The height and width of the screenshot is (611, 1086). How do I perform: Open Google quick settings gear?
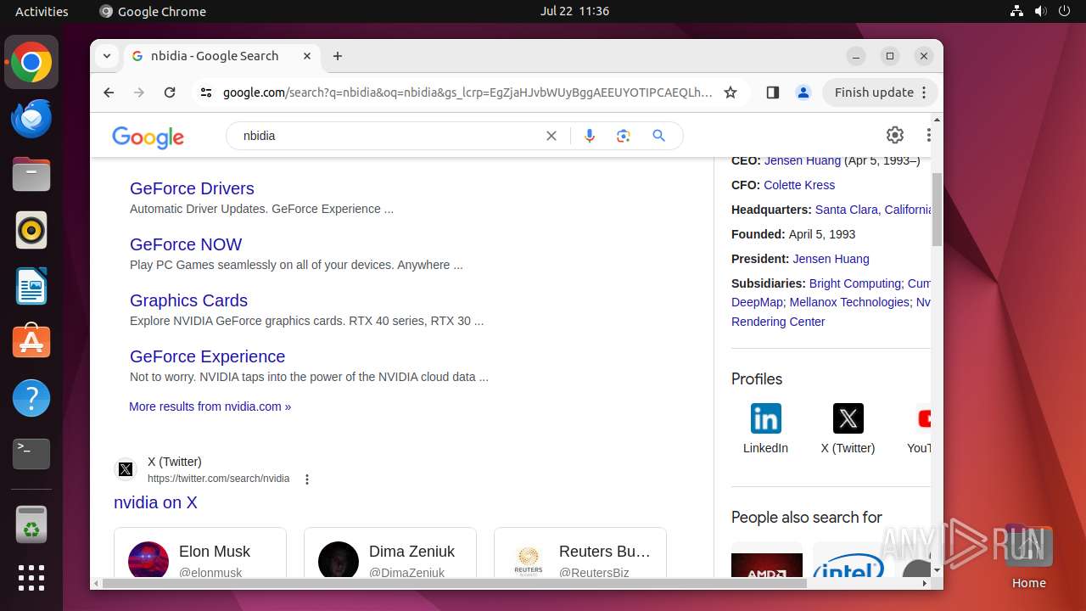[895, 135]
